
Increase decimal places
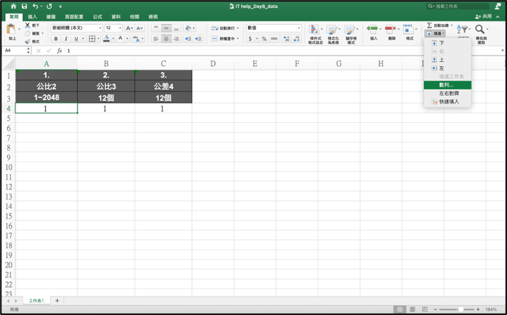tap(286, 38)
